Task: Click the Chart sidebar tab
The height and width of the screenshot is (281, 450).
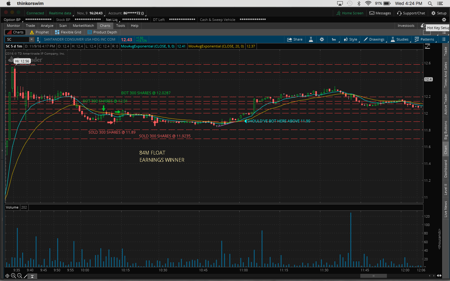Action: (446, 150)
